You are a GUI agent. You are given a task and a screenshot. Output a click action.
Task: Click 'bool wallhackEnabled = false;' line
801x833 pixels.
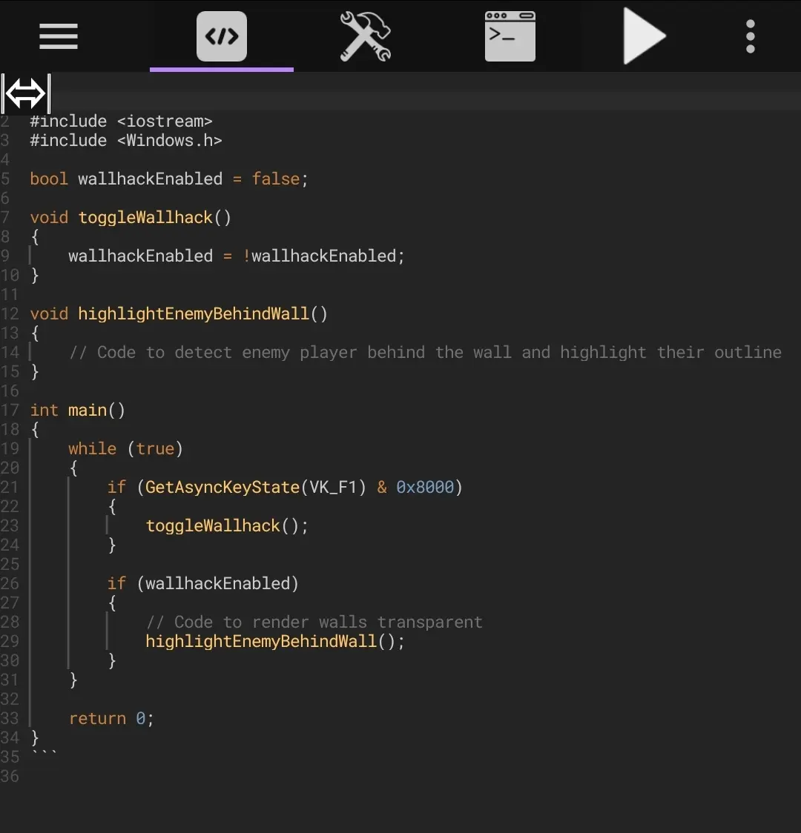click(168, 179)
